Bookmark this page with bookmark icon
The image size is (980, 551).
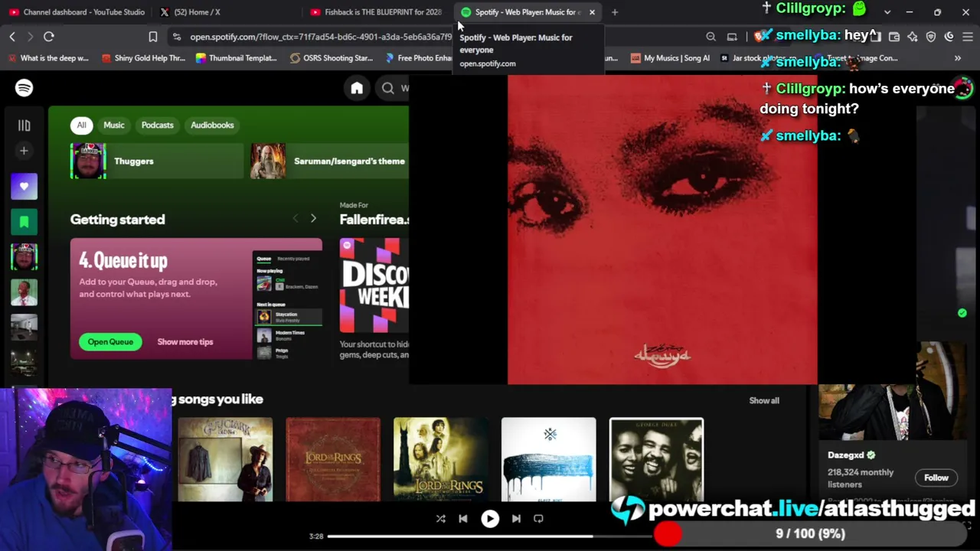click(x=153, y=37)
